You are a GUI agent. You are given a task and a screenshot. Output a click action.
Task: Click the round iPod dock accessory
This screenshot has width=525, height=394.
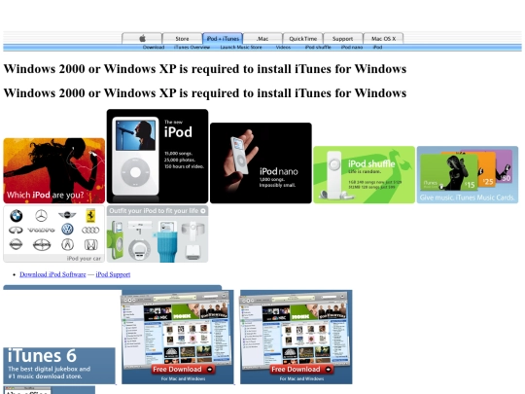139,250
